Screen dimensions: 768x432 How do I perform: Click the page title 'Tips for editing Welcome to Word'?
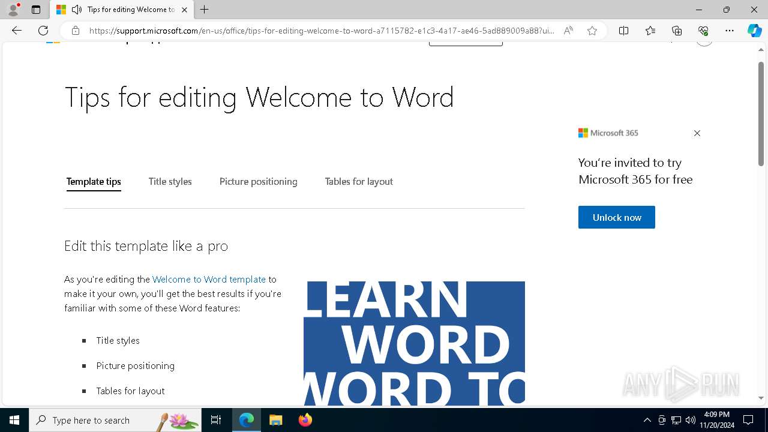[x=259, y=97]
